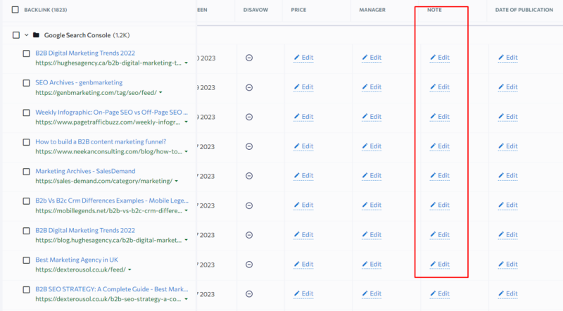Viewport: 563px width, 311px height.
Task: Edit manager for B2b Vs B2c Crm row
Action: (x=372, y=205)
